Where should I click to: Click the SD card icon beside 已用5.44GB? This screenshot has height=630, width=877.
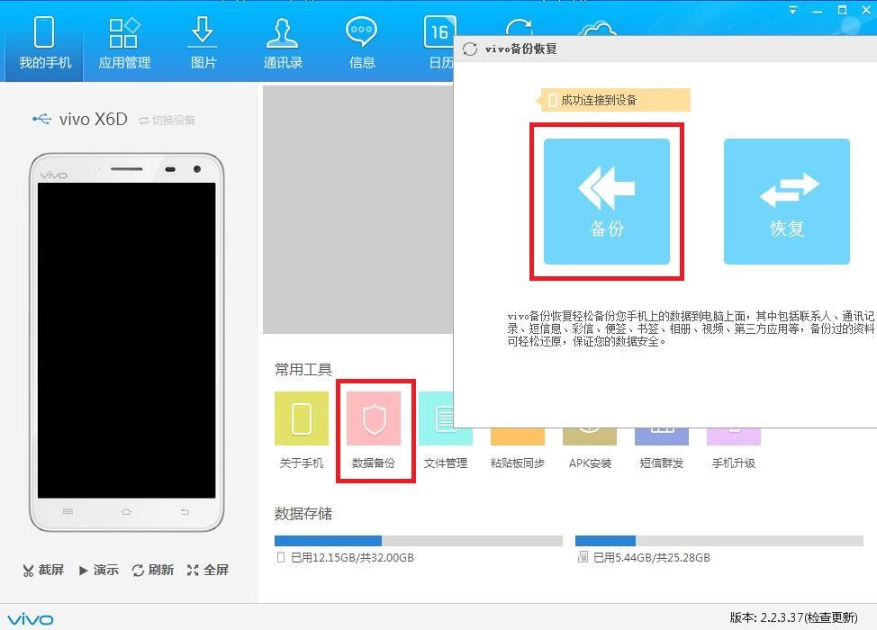[x=583, y=557]
